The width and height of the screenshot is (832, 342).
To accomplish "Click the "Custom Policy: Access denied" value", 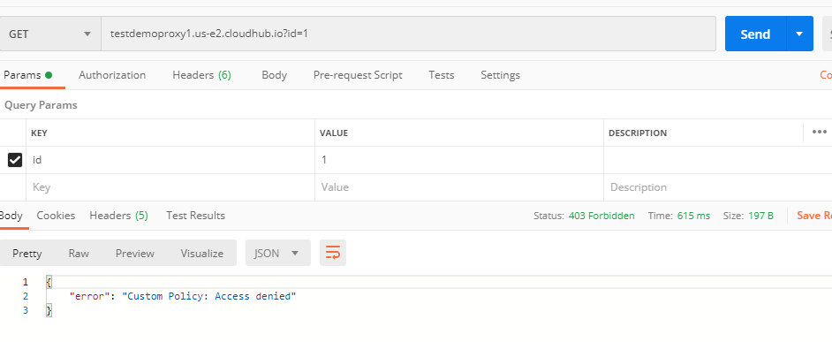I will [x=209, y=296].
